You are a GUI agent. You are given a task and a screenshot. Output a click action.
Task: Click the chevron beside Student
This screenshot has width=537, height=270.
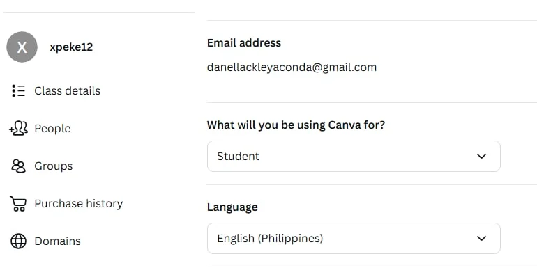click(x=481, y=156)
